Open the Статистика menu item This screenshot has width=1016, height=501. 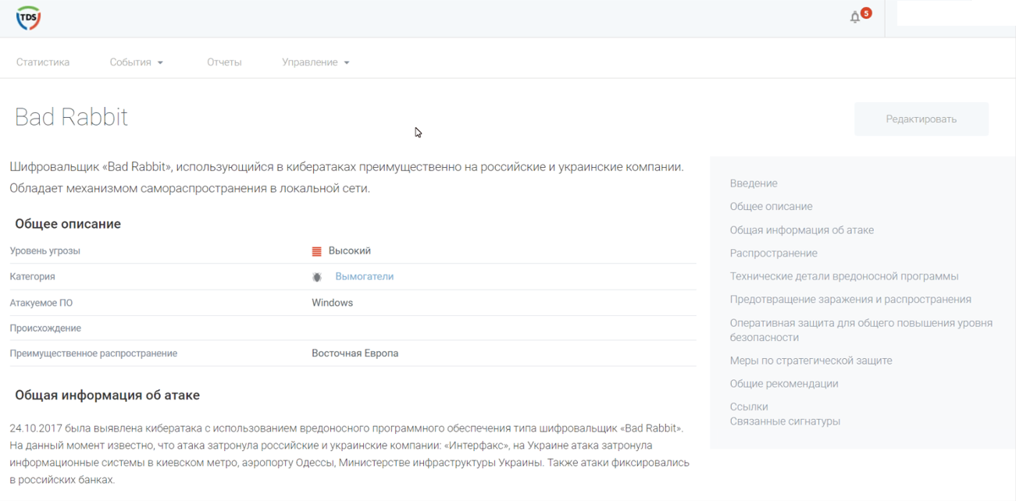43,62
